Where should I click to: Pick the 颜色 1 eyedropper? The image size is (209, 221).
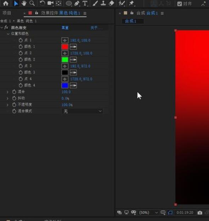(73, 47)
